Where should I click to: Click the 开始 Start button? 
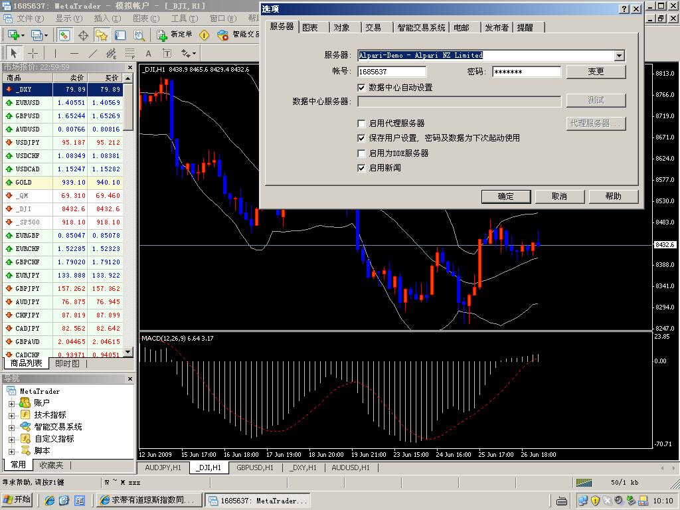tap(17, 500)
